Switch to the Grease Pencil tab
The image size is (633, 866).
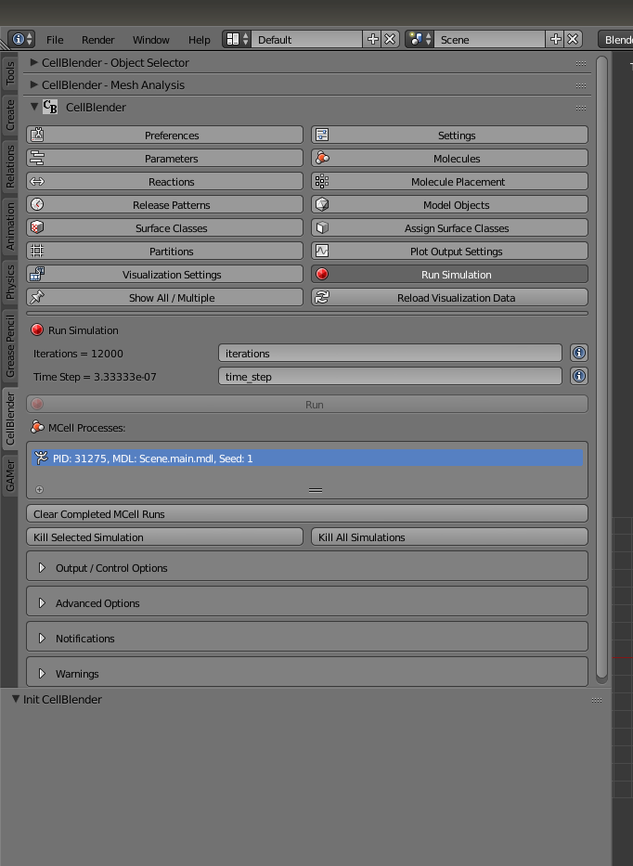point(9,345)
